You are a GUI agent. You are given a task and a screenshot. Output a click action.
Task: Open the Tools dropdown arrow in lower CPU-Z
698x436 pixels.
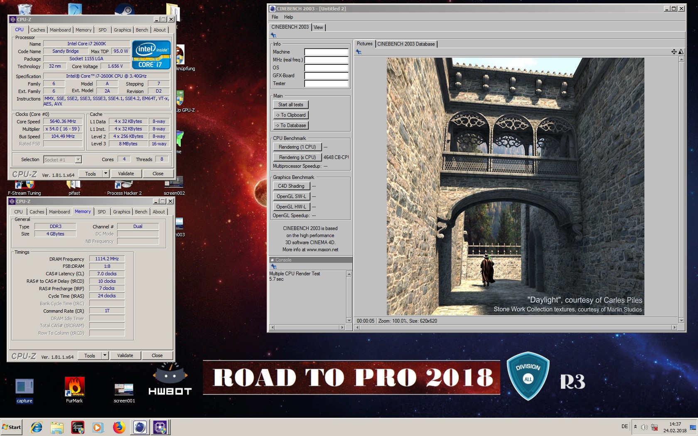105,355
